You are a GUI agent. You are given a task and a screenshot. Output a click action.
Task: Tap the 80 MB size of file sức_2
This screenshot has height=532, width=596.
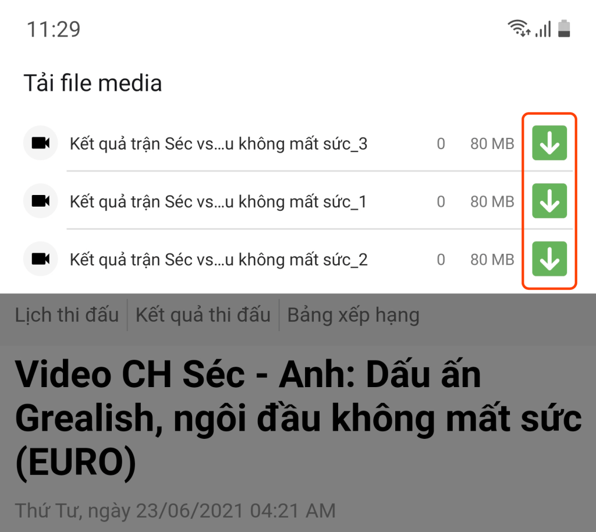tap(492, 260)
